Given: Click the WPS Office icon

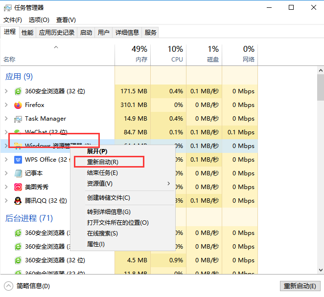Looking at the screenshot, I should point(18,160).
